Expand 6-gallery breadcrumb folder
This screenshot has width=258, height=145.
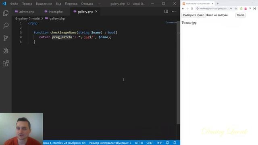point(21,19)
